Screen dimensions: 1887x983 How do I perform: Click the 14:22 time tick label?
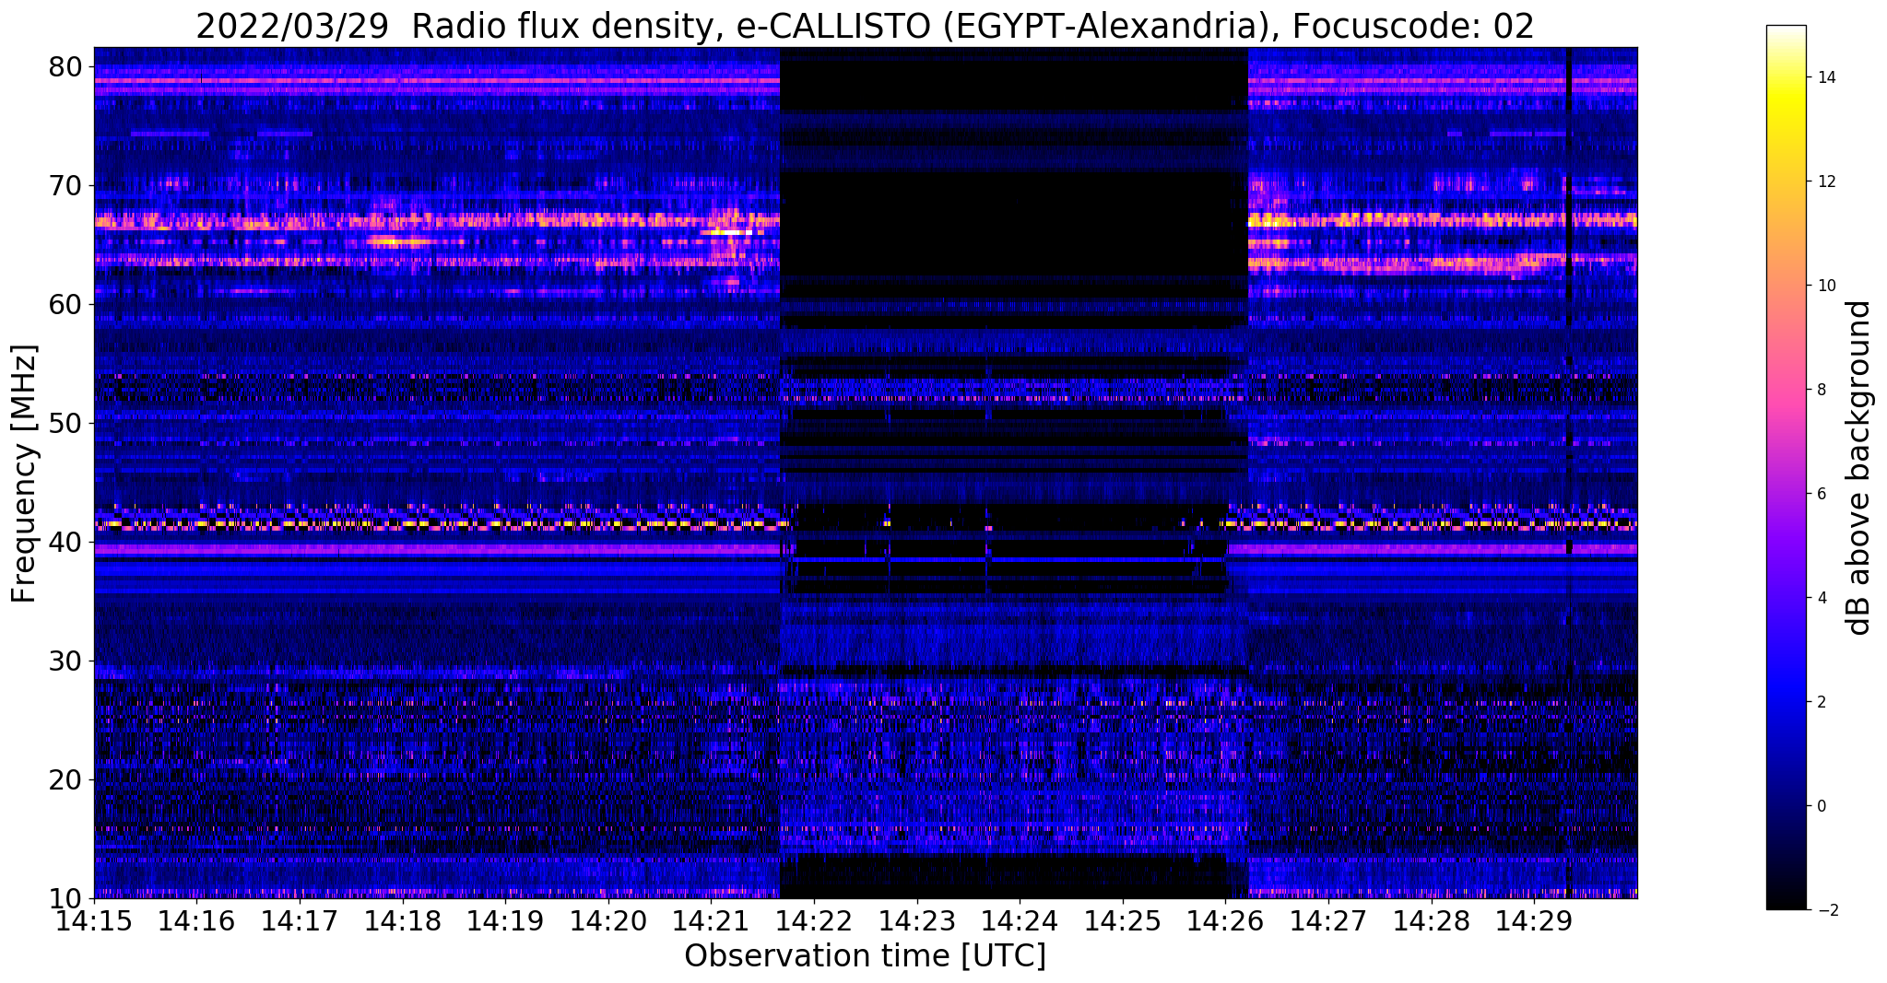pos(814,921)
